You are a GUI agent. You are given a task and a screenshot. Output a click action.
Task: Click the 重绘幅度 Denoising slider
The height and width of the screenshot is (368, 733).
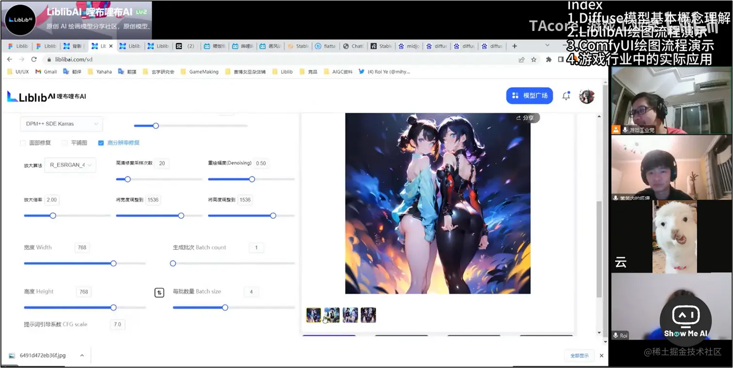click(x=251, y=179)
